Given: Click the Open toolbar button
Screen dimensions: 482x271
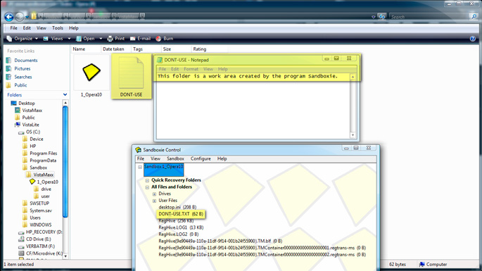Looking at the screenshot, I should (85, 39).
